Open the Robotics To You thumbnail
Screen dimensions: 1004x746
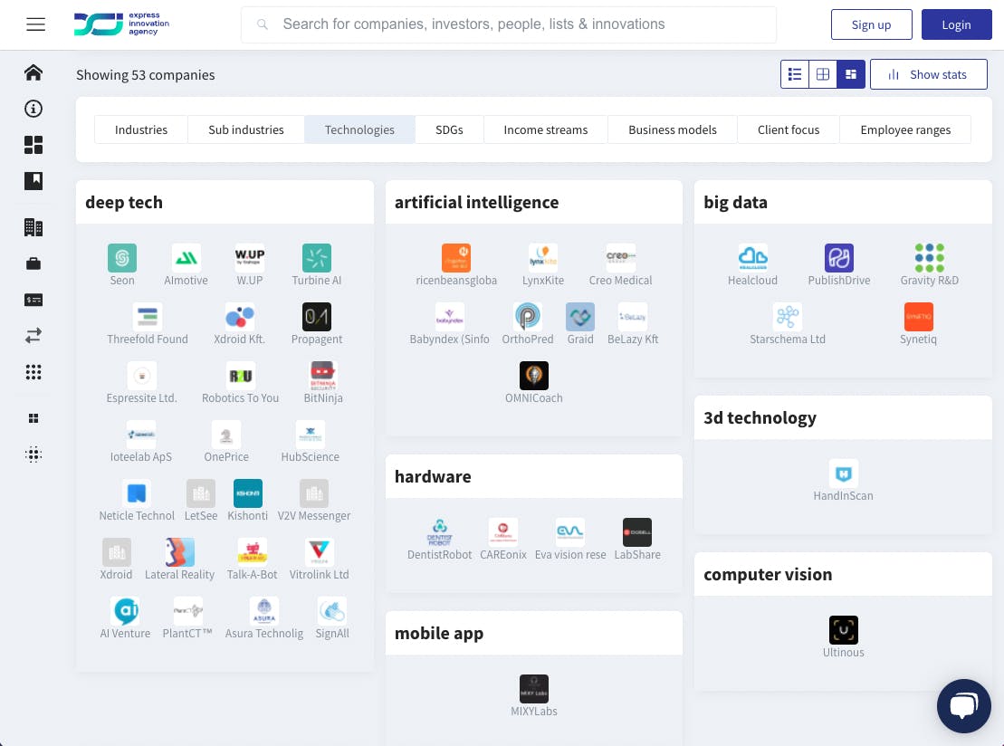pos(241,376)
